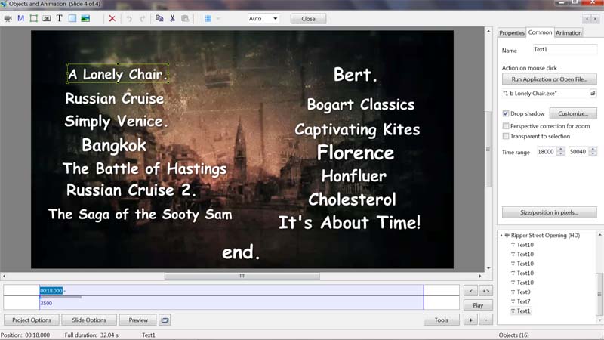604x340 pixels.
Task: Add a Frame object
Action: coord(34,18)
